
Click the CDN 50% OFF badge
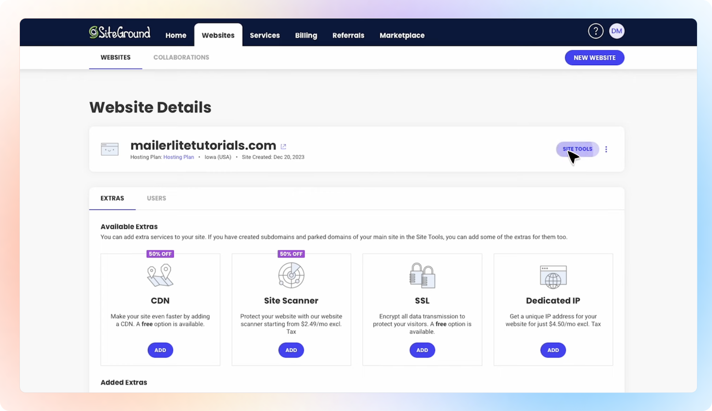160,254
